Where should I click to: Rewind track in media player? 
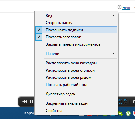tap(25, 102)
